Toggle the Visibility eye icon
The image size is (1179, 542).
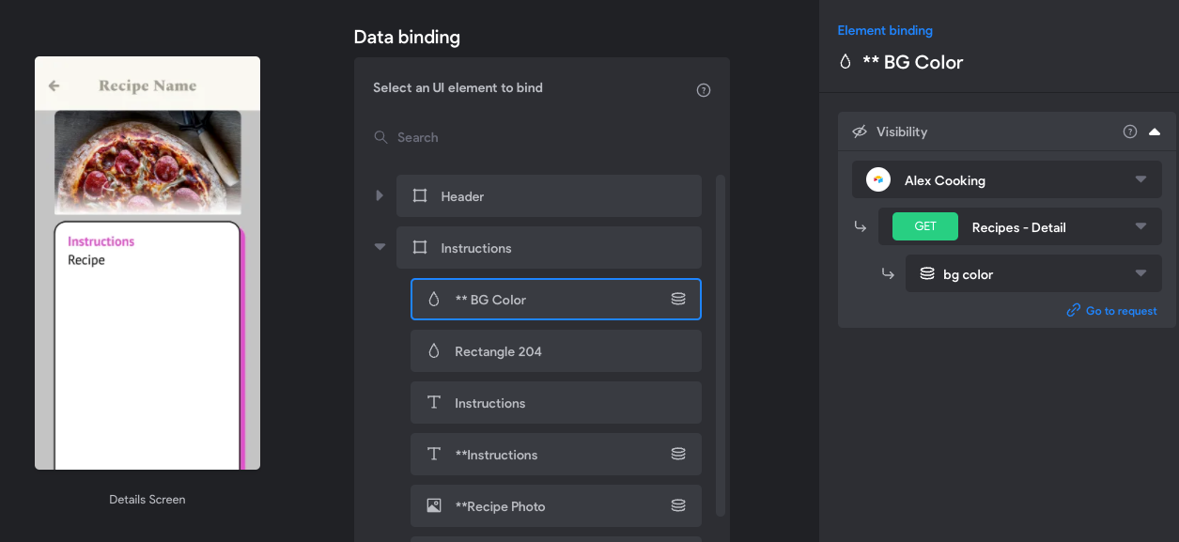pyautogui.click(x=859, y=132)
